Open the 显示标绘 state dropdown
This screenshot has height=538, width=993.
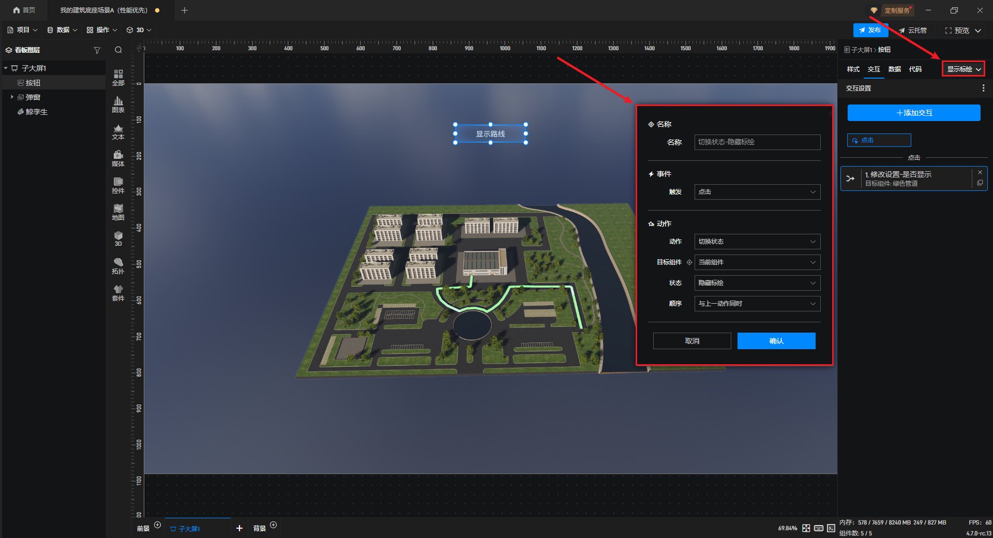963,69
